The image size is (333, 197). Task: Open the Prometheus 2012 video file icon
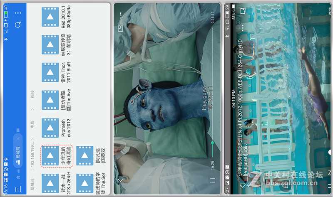[x=50, y=128]
